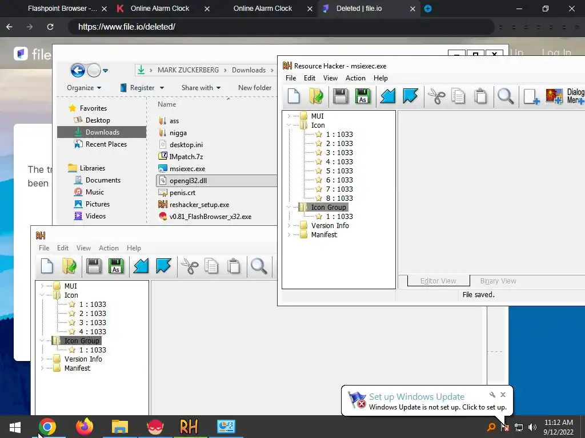Viewport: 585px width, 438px height.
Task: Switch to Flashpoint Browser tab
Action: click(x=63, y=8)
